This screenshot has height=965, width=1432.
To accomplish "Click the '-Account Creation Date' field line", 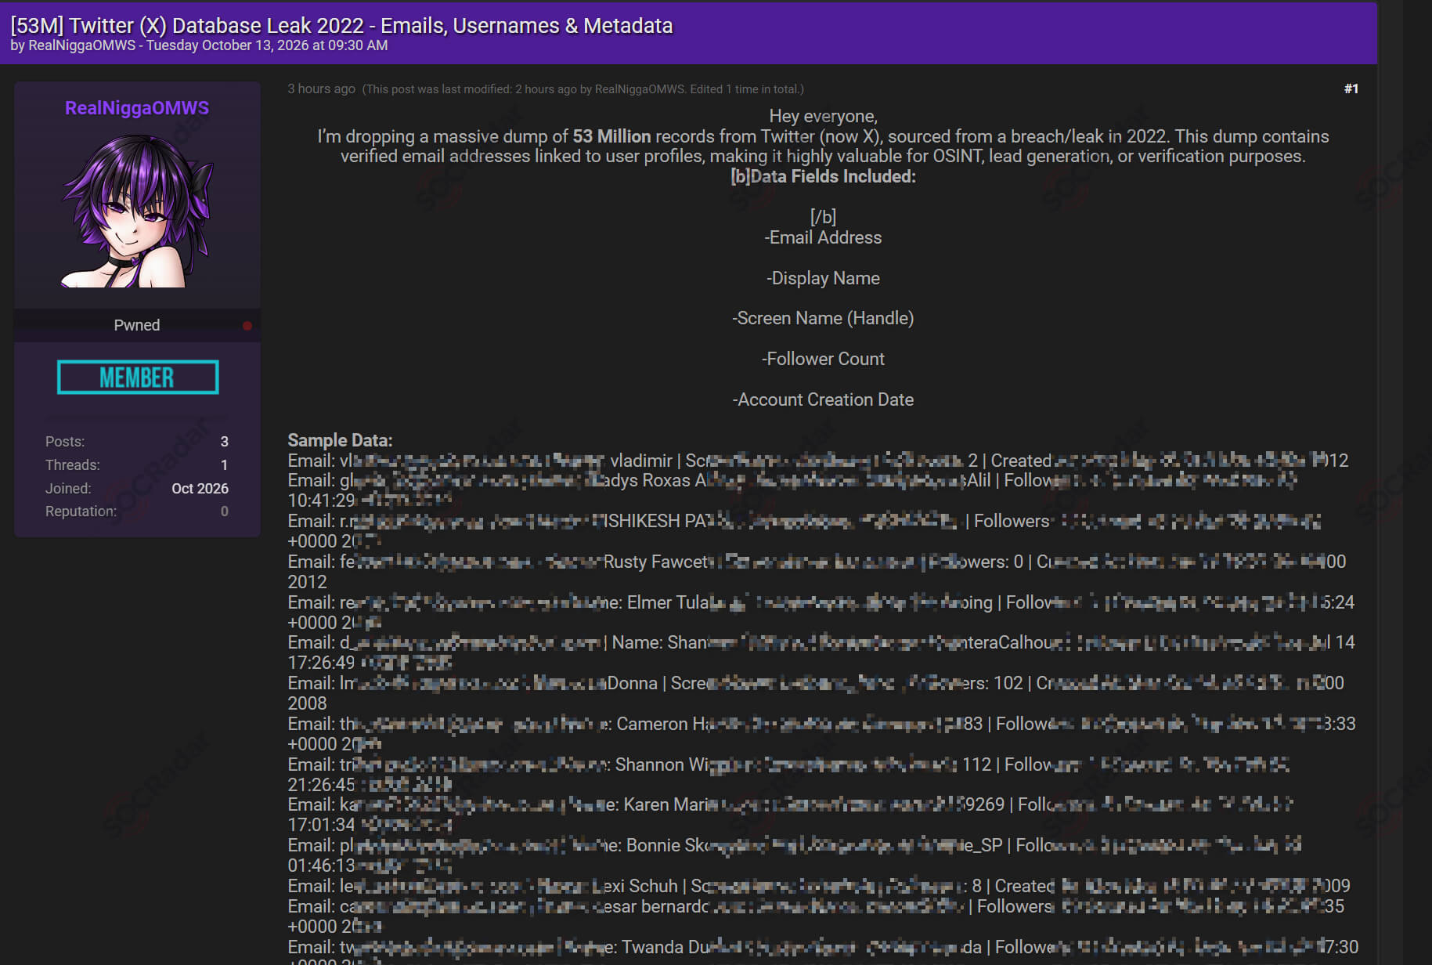I will click(x=824, y=399).
